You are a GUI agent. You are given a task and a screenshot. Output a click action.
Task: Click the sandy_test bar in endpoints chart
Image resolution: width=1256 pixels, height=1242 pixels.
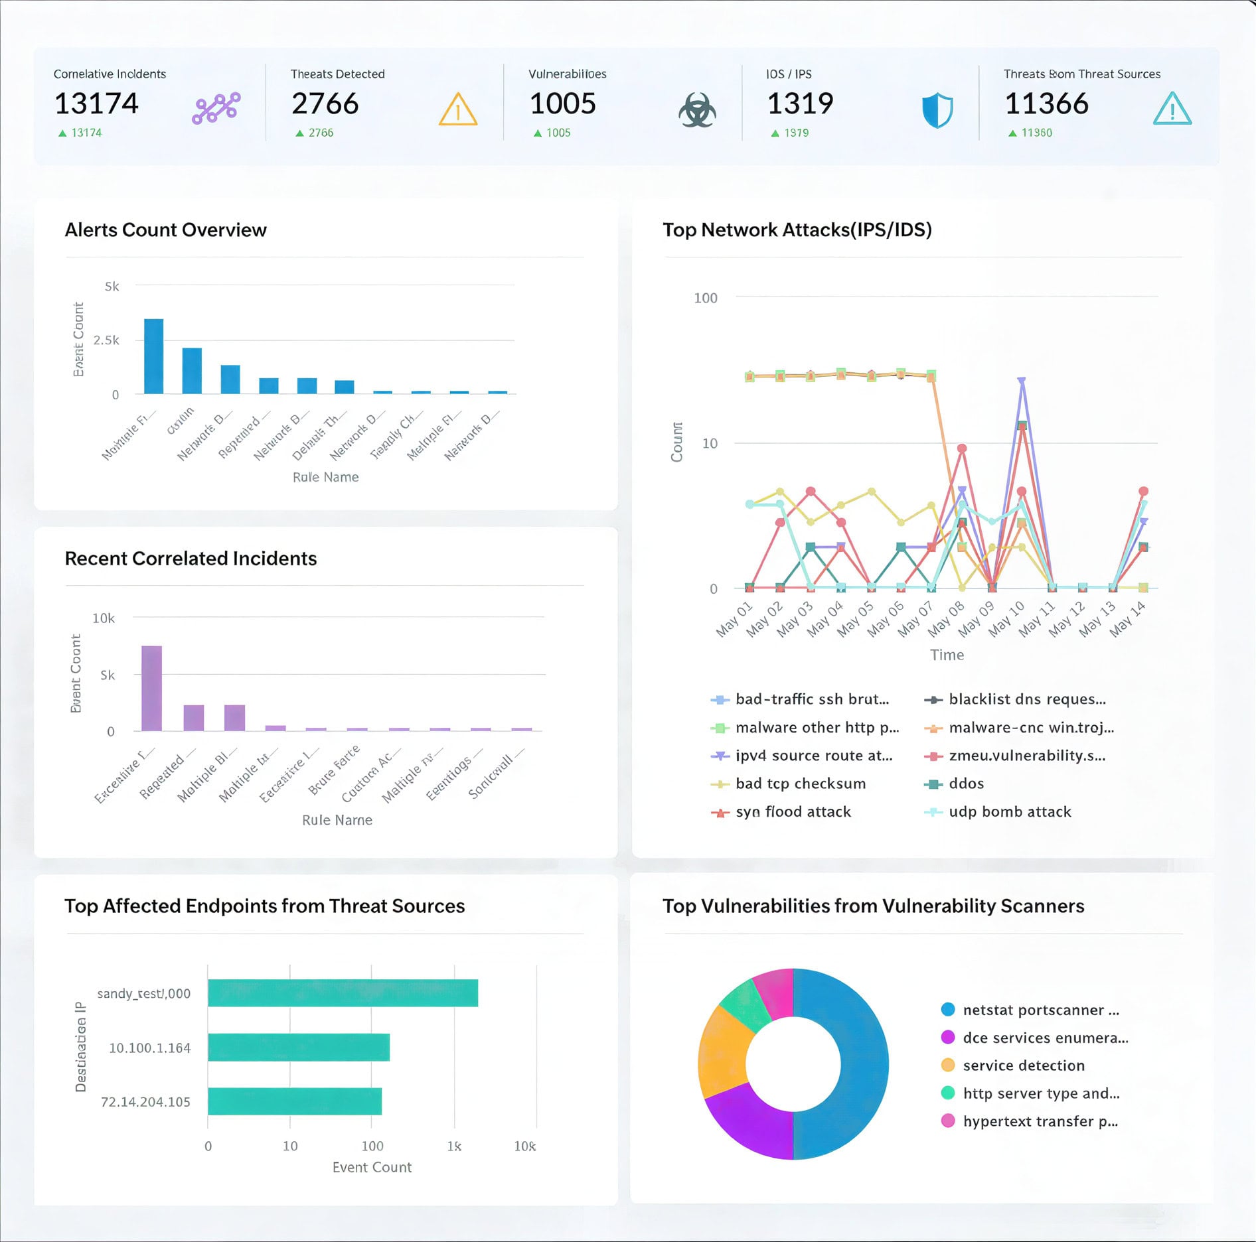coord(343,993)
